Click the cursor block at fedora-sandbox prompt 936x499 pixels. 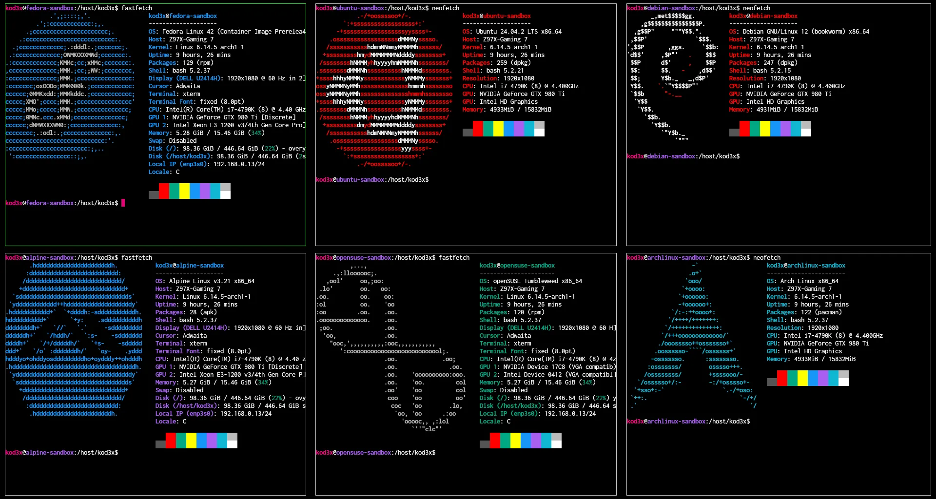pyautogui.click(x=123, y=203)
